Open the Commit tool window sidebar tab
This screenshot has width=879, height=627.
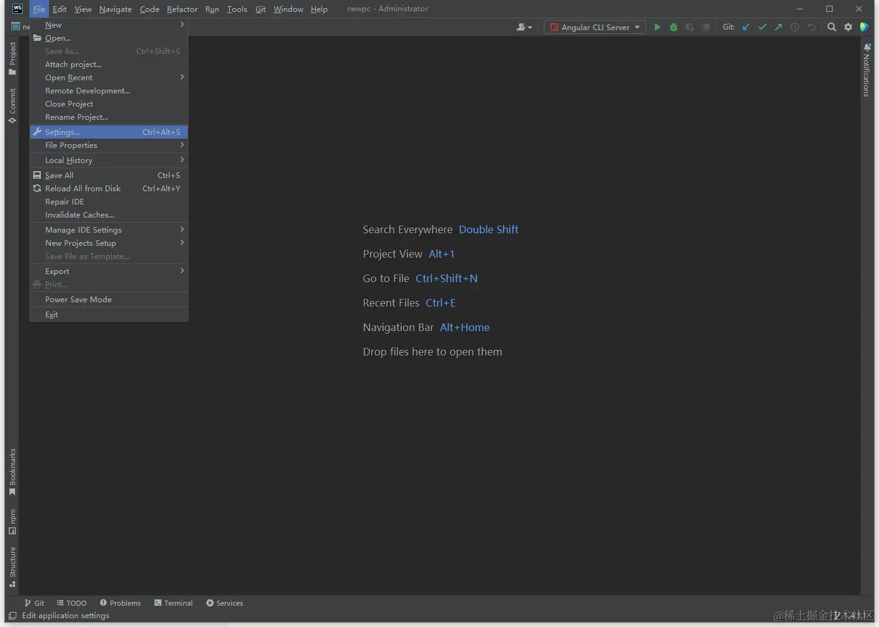click(x=12, y=105)
